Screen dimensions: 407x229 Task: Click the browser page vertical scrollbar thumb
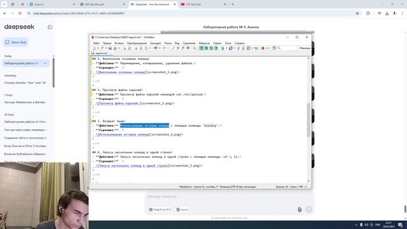click(x=405, y=209)
